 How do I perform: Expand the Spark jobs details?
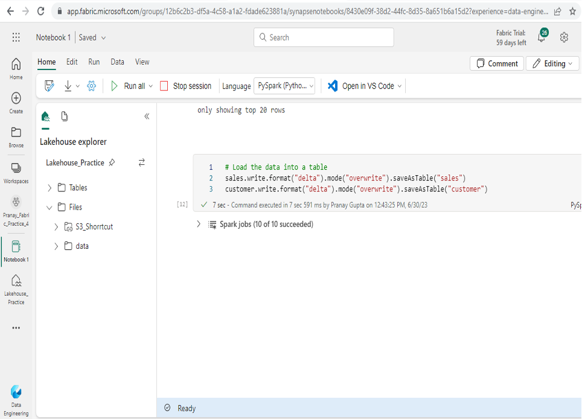199,224
